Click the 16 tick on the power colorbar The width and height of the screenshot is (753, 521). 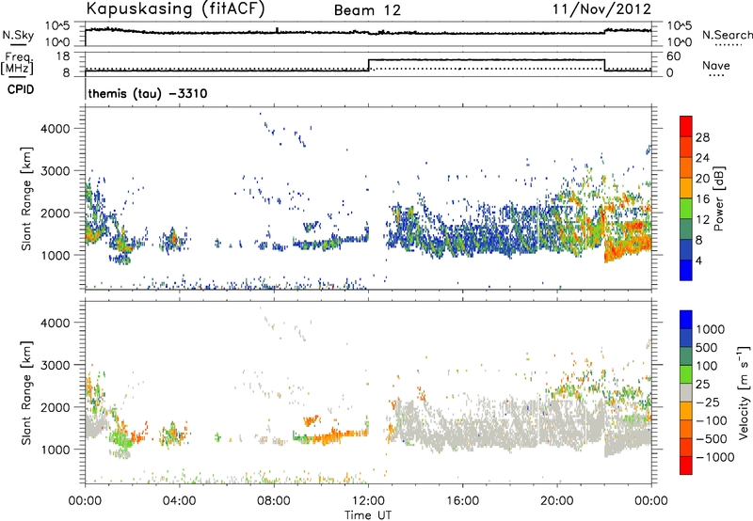tap(702, 199)
